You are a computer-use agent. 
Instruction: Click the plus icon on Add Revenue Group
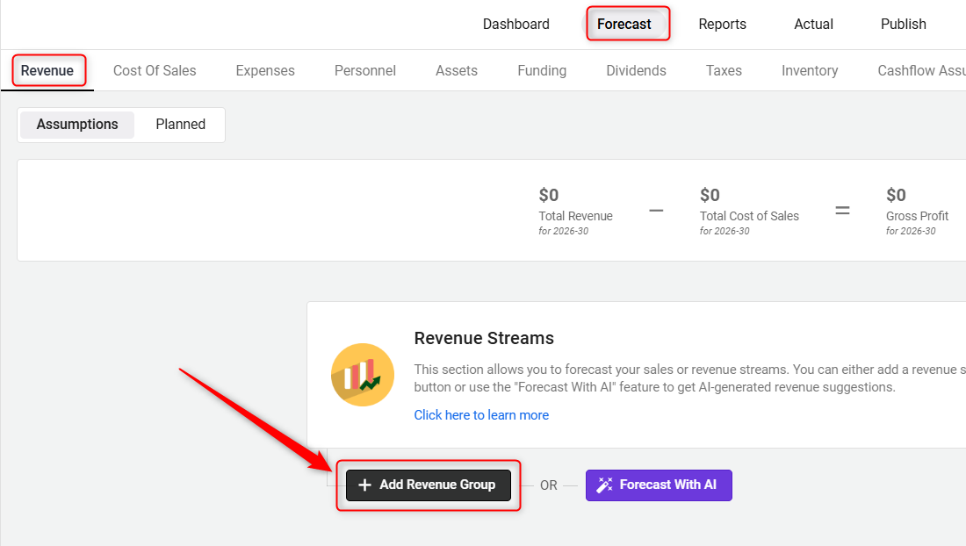pyautogui.click(x=365, y=485)
